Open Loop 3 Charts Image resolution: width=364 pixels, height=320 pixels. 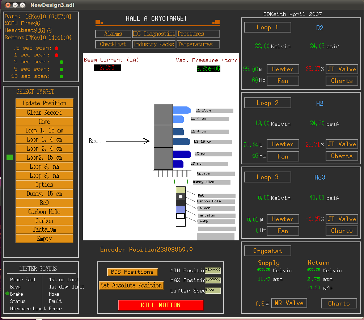point(342,231)
